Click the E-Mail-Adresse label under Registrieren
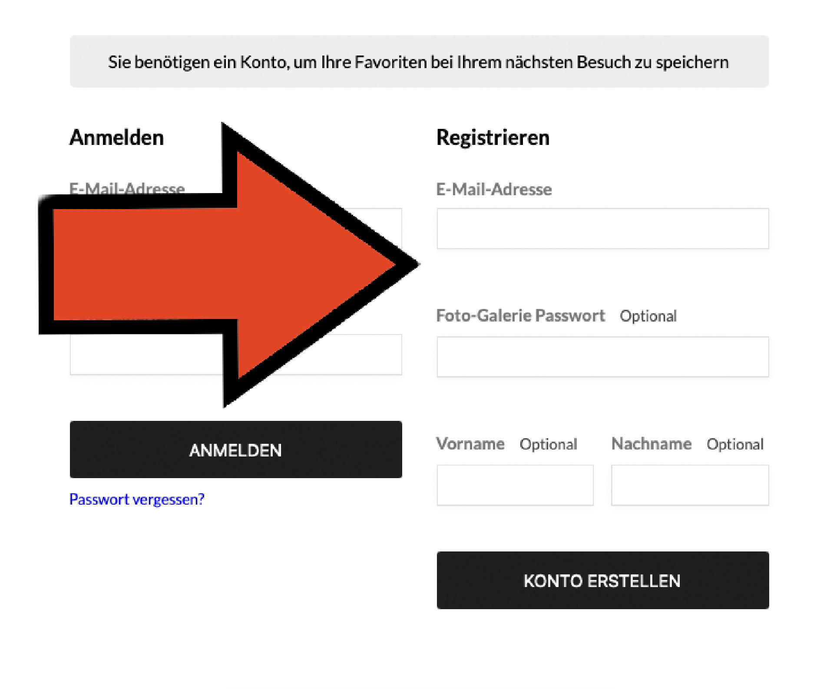Image resolution: width=840 pixels, height=689 pixels. 494,190
